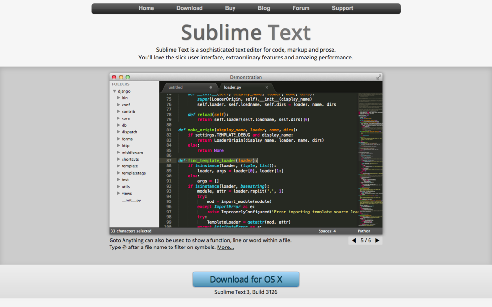Click Python syntax in status bar

click(364, 231)
